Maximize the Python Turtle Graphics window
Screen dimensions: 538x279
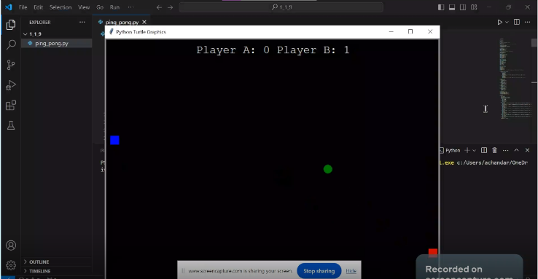tap(410, 31)
